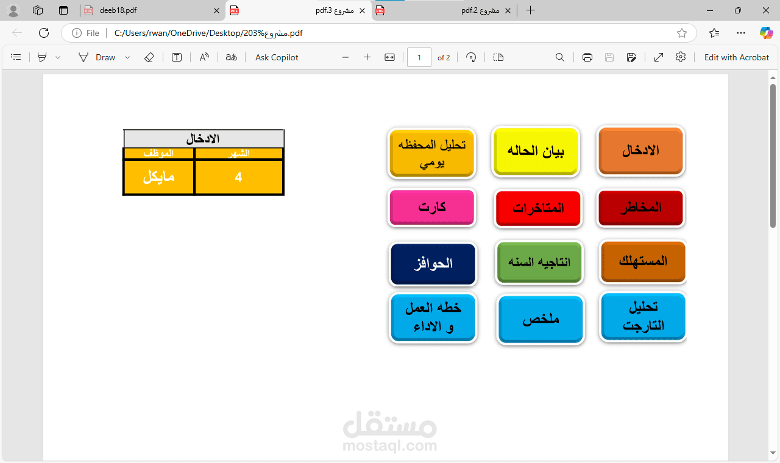
Task: Enter full screen mode
Action: pos(659,57)
